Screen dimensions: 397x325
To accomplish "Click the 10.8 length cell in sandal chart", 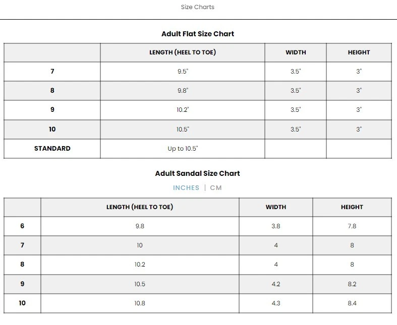I will click(140, 303).
